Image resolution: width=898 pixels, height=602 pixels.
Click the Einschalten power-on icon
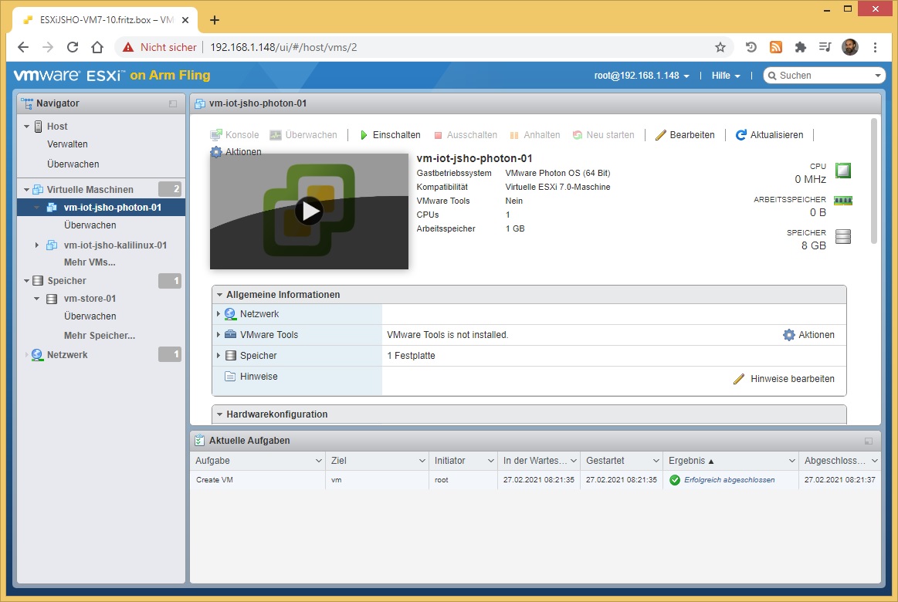[x=364, y=135]
